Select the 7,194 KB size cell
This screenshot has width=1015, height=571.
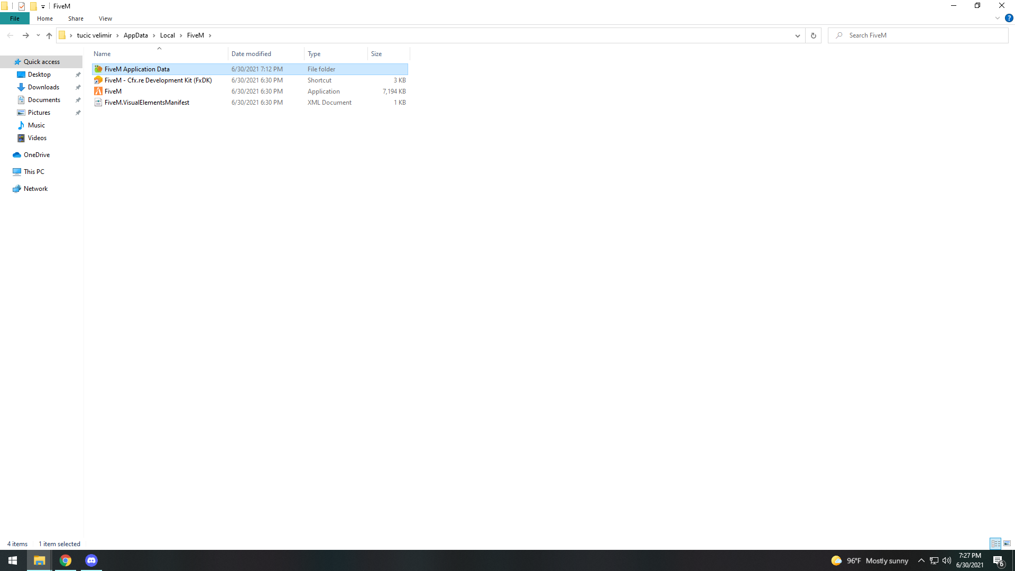(x=394, y=91)
